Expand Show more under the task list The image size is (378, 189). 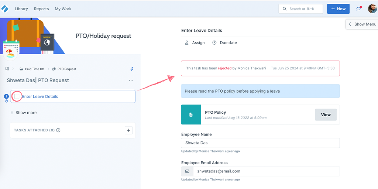pyautogui.click(x=24, y=113)
